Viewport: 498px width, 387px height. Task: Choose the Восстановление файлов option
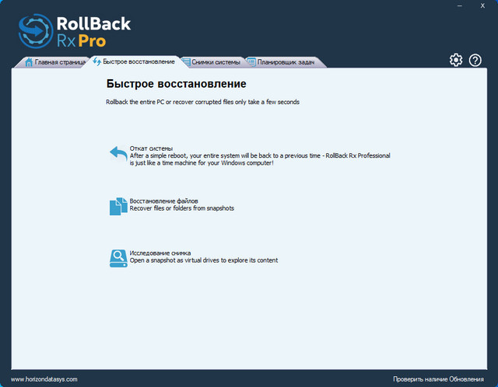[169, 200]
